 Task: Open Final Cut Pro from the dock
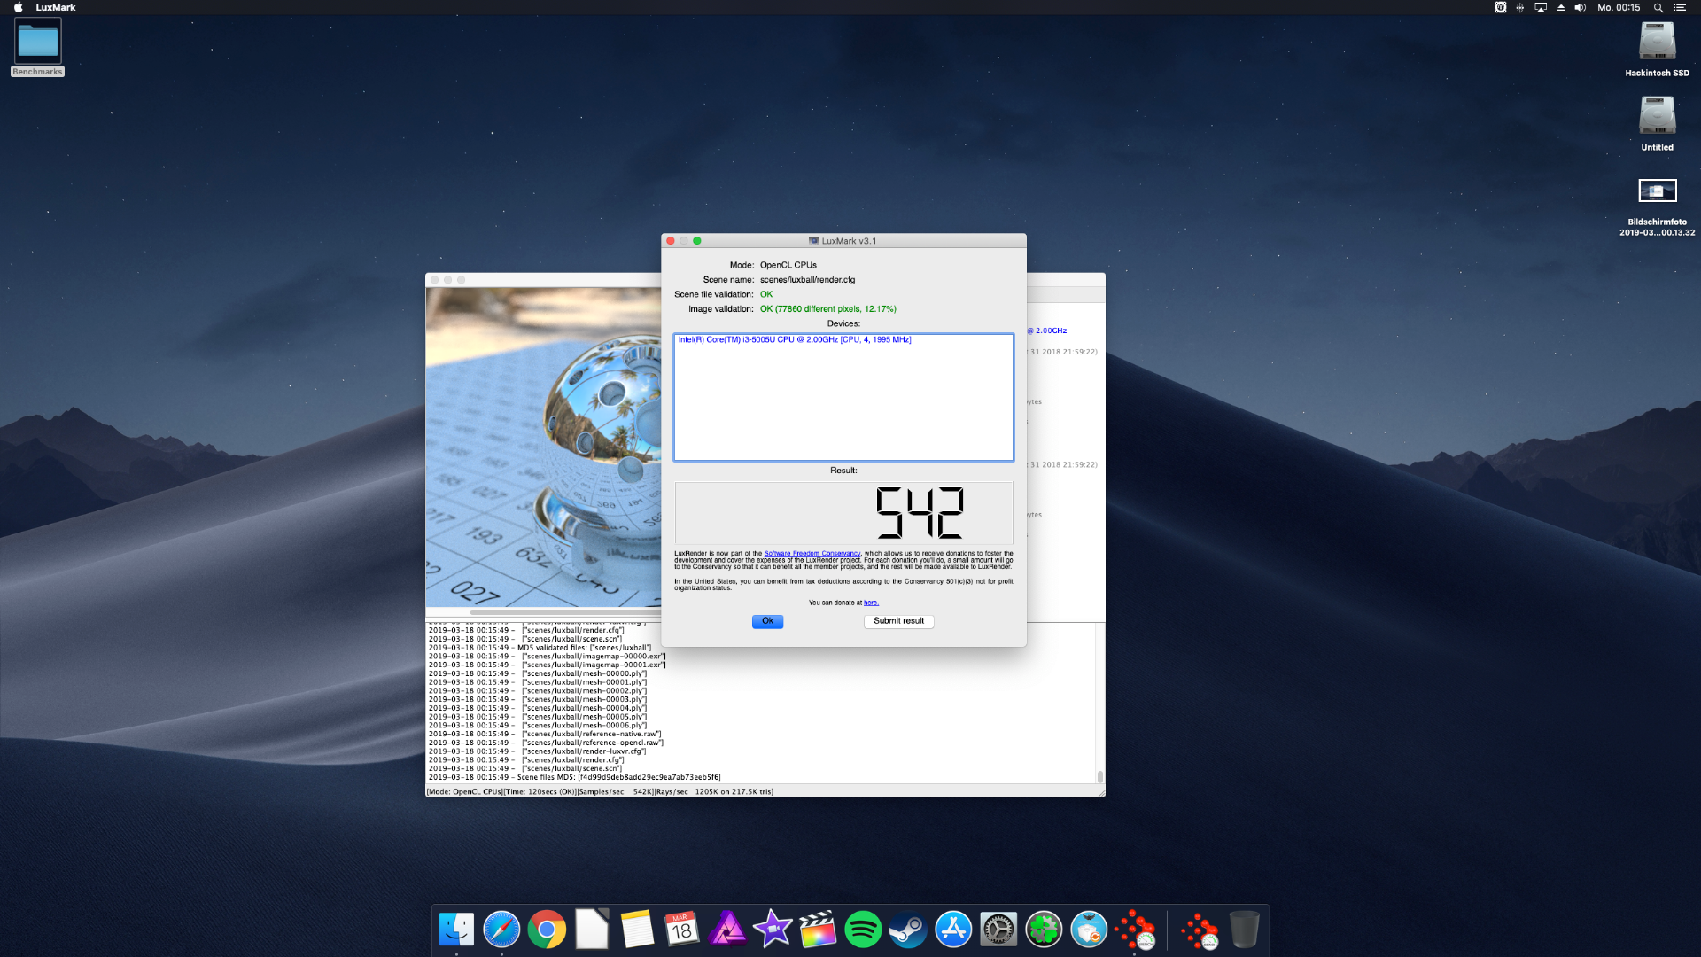[x=818, y=930]
